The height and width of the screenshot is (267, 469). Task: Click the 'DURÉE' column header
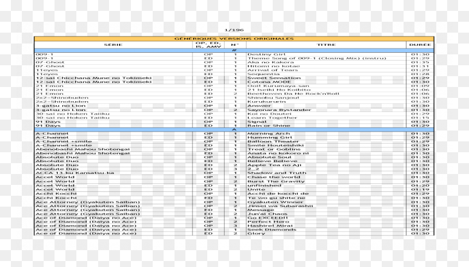click(x=420, y=45)
